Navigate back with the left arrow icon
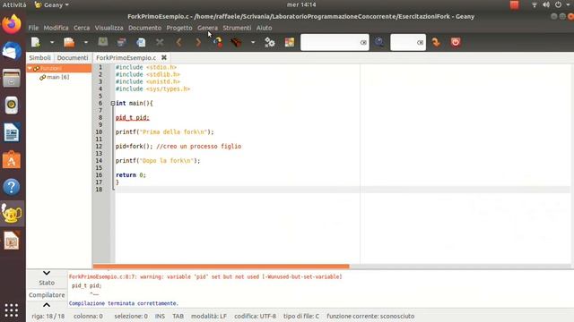 pos(179,42)
